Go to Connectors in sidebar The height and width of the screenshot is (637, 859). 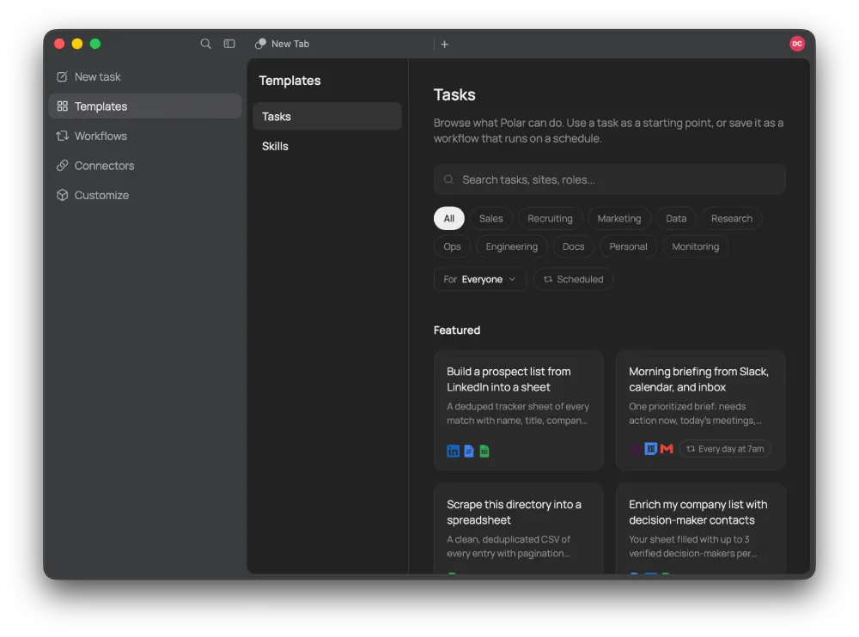click(x=145, y=166)
